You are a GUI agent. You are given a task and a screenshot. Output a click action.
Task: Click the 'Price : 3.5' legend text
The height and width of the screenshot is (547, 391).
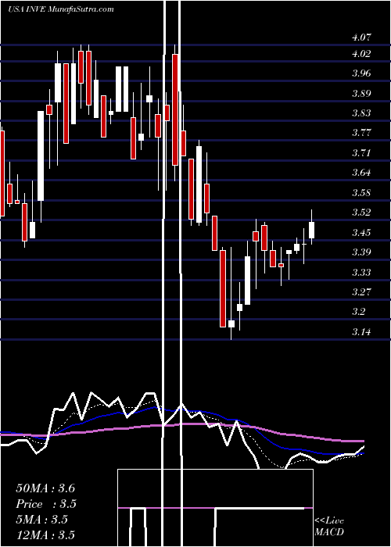[46, 504]
